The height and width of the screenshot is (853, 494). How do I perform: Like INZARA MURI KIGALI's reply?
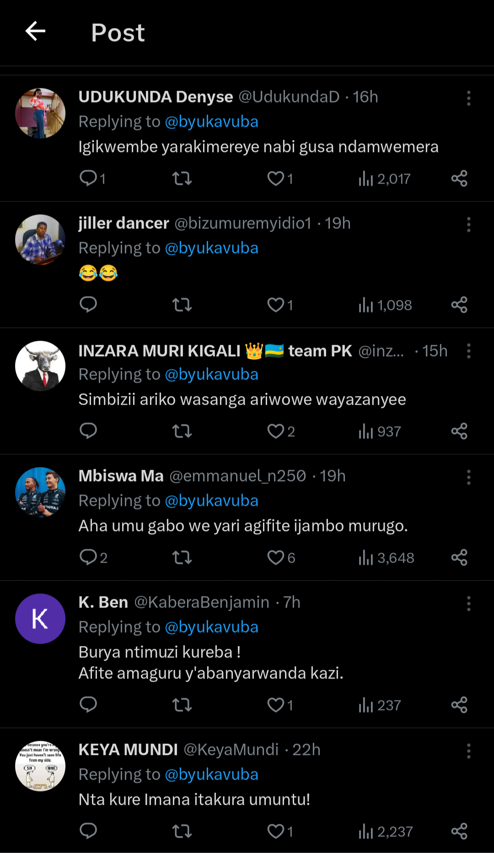tap(276, 431)
